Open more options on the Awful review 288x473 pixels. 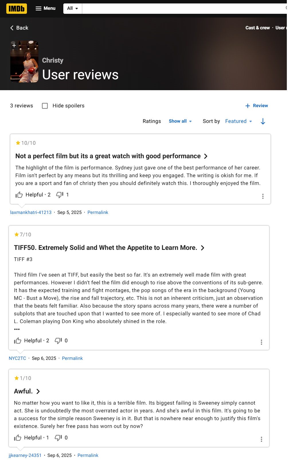(261, 439)
